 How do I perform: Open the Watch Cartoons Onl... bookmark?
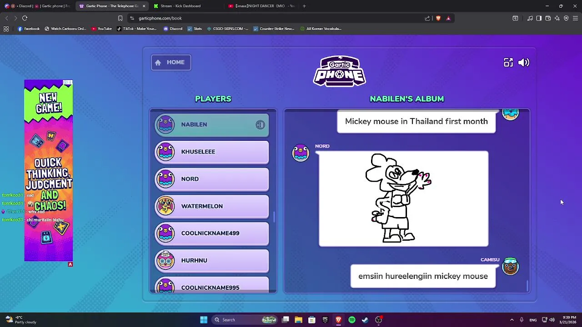(x=65, y=29)
